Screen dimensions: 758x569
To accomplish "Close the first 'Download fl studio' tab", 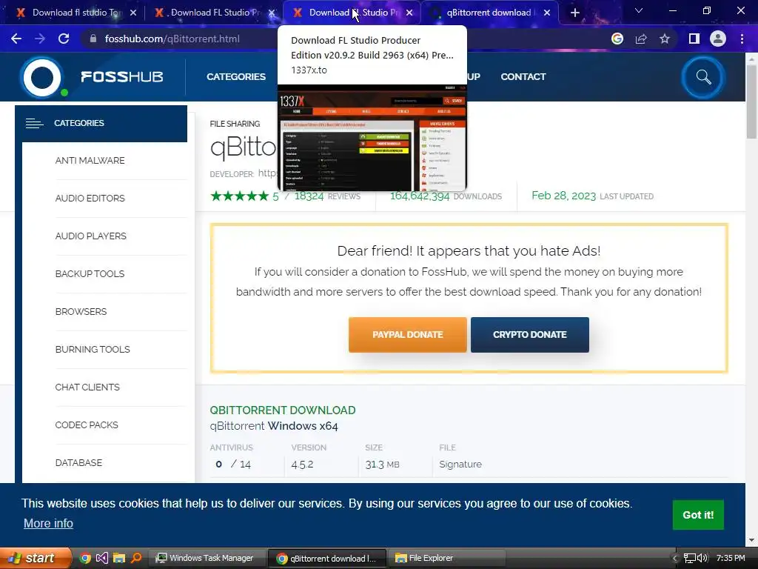I will [x=133, y=13].
